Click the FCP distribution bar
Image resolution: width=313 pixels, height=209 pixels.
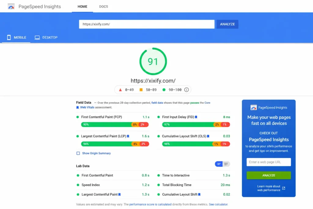pos(115,125)
